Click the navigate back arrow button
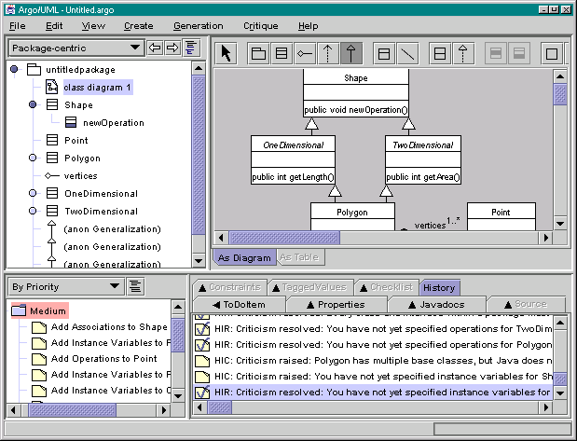The width and height of the screenshot is (577, 441). pyautogui.click(x=156, y=48)
